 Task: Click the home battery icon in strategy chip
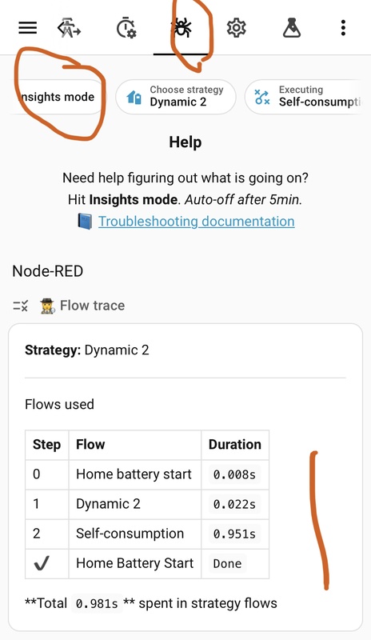134,98
